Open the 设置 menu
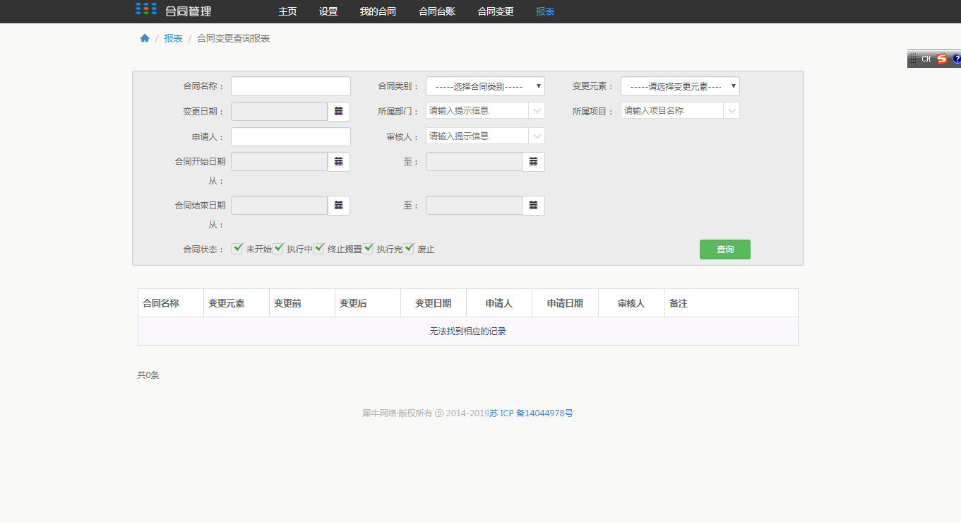This screenshot has width=961, height=523. pyautogui.click(x=328, y=11)
